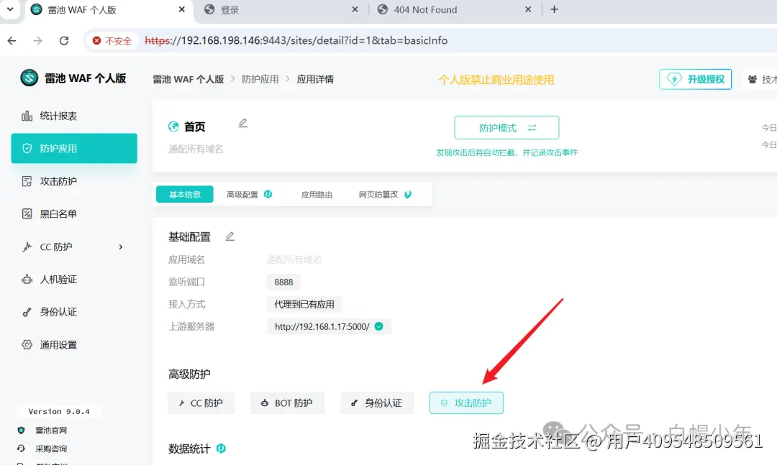Edit 基础配置 with the pencil icon

click(230, 236)
